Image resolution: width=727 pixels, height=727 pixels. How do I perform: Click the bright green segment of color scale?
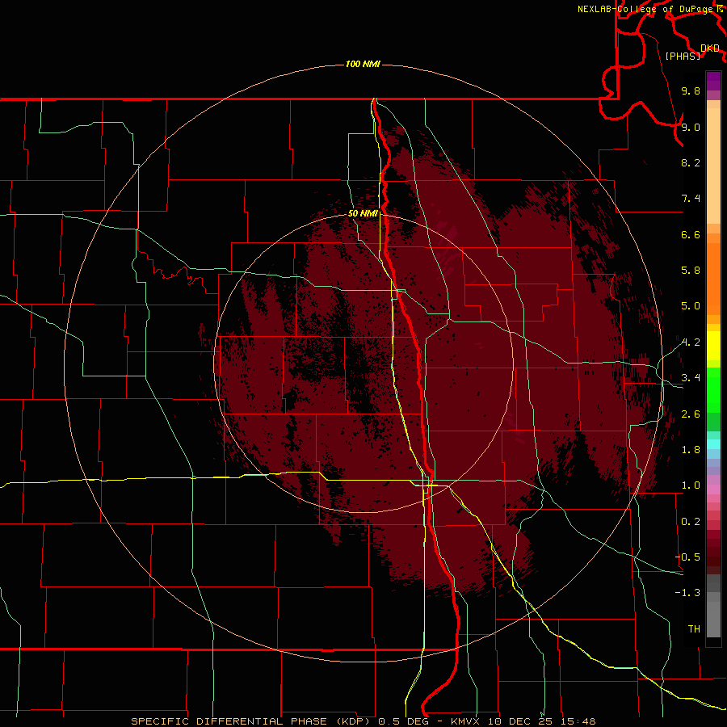pos(713,390)
